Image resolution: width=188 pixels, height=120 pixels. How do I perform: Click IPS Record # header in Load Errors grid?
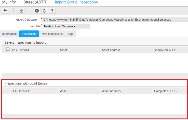click(x=21, y=91)
